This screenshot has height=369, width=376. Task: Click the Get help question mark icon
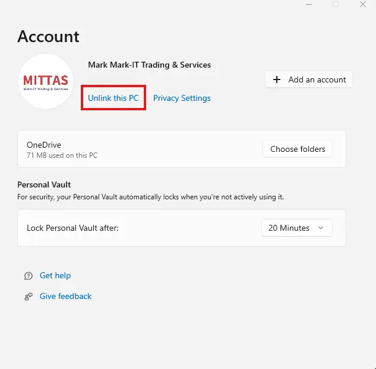[29, 276]
